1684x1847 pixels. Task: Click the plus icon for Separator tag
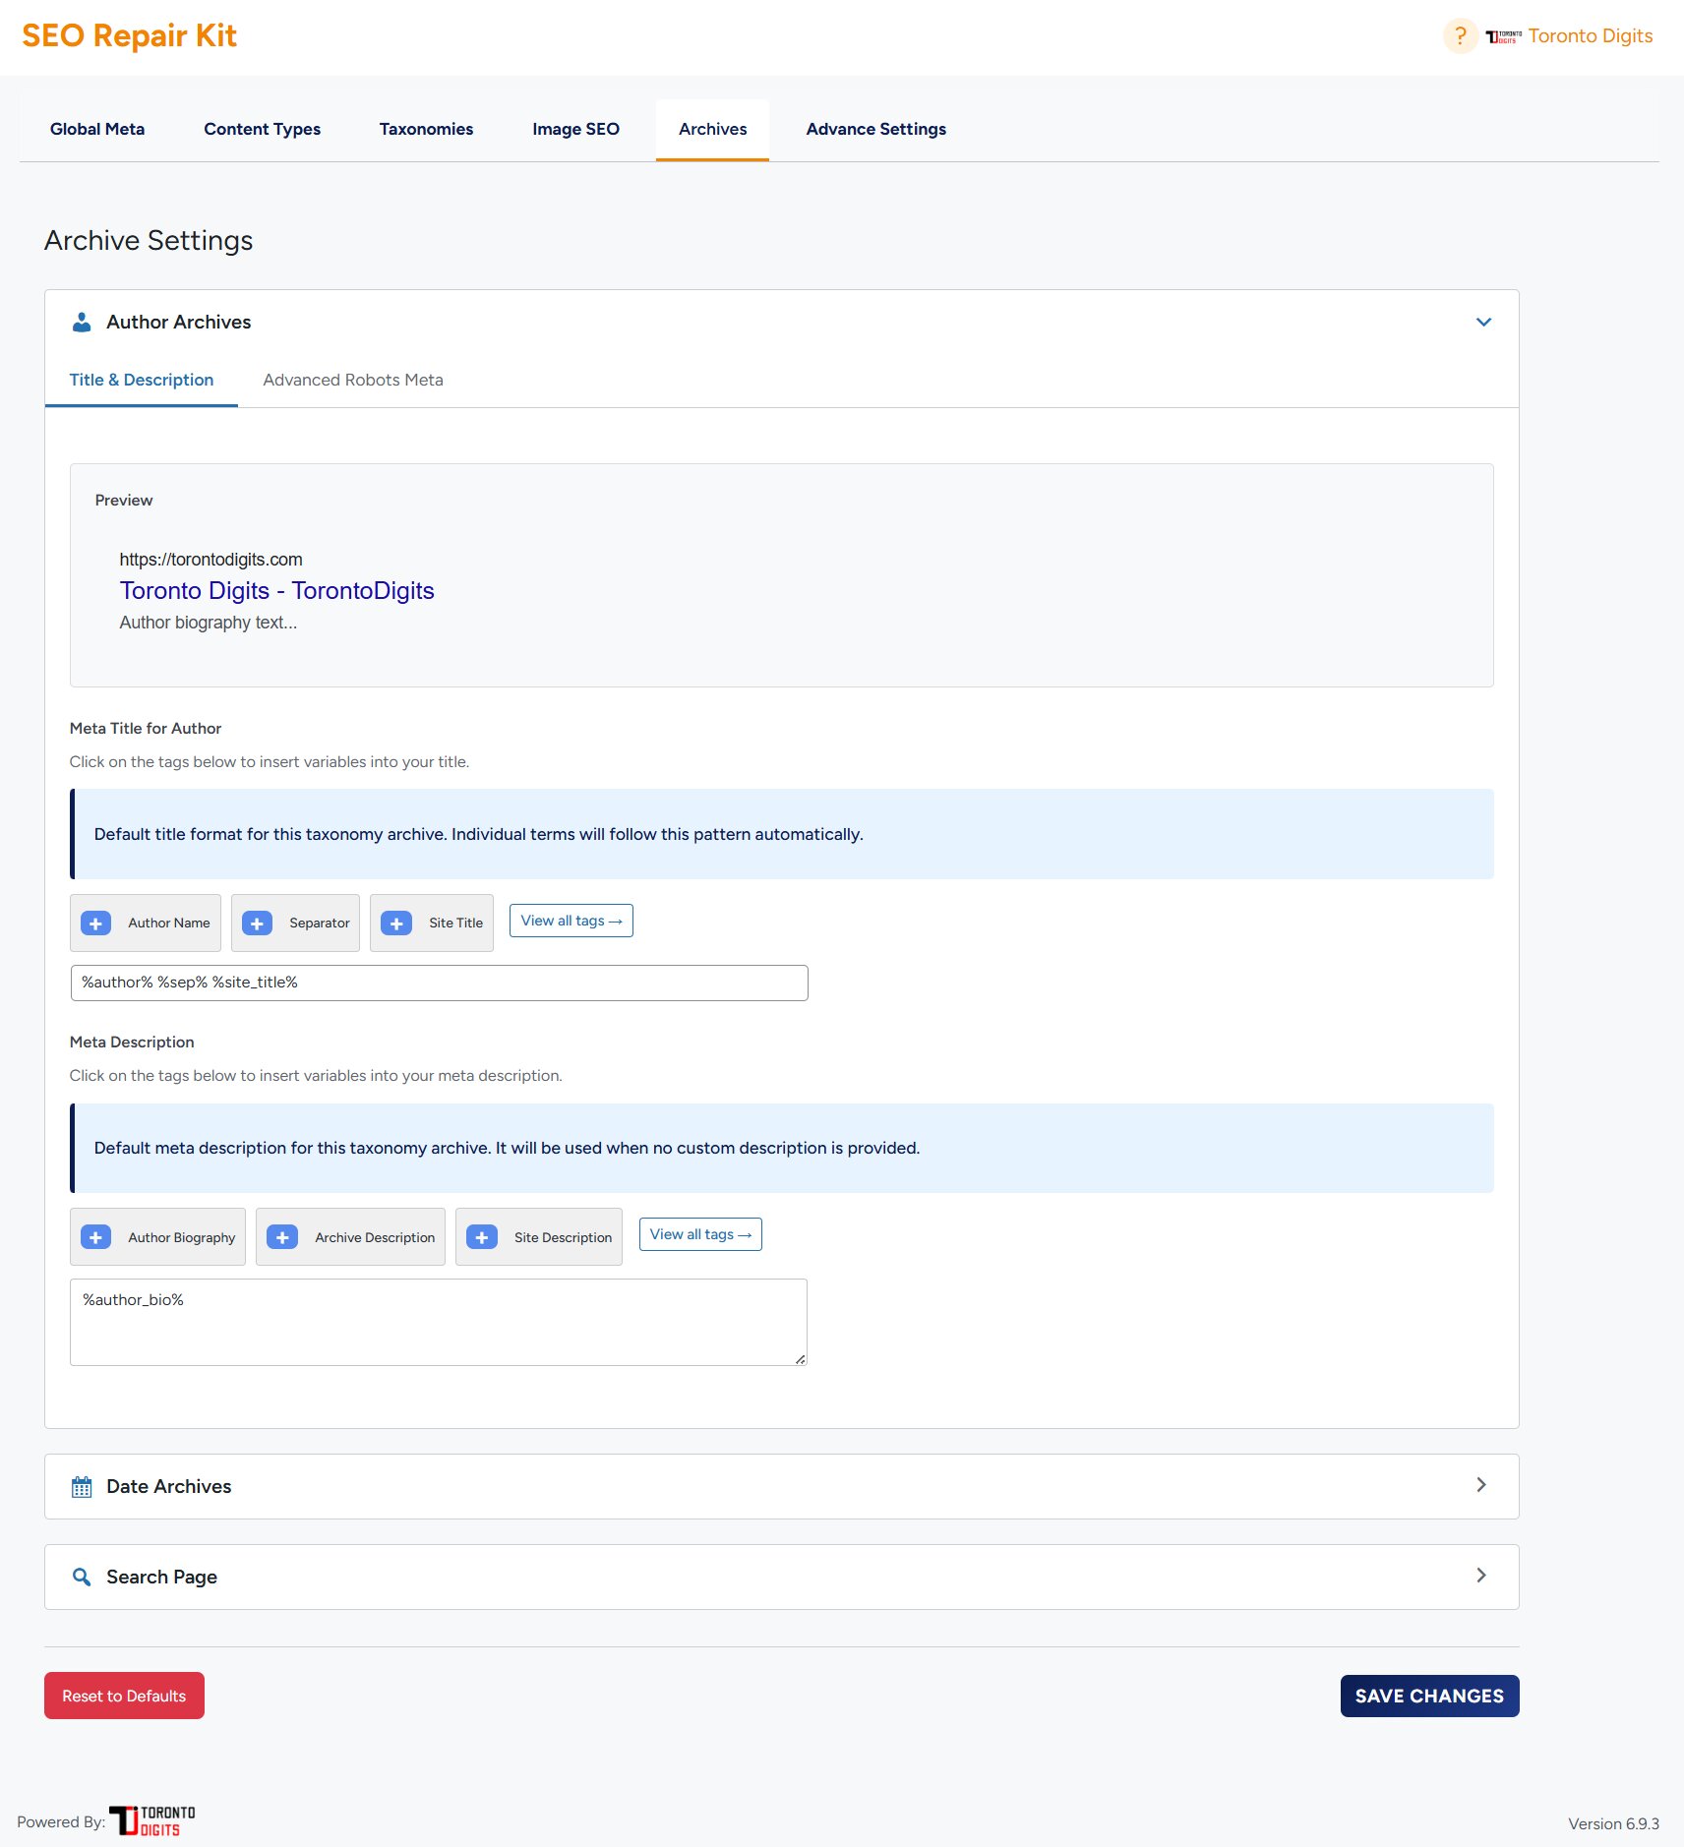pyautogui.click(x=257, y=923)
